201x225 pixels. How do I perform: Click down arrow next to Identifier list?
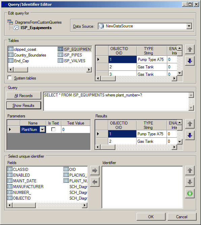click(190, 182)
